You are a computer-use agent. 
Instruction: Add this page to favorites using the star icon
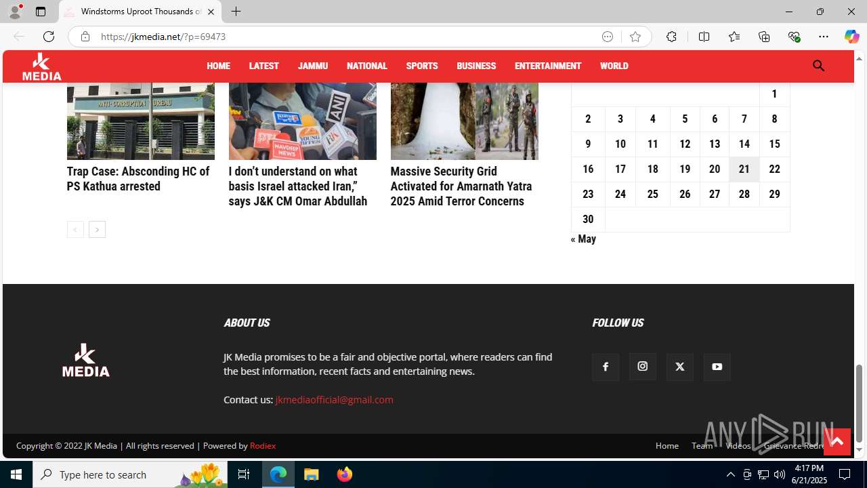pos(635,37)
